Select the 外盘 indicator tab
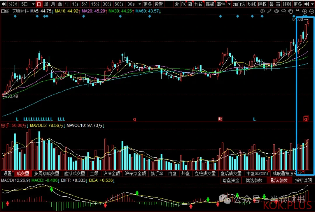The height and width of the screenshot is (212, 315). tap(185, 173)
